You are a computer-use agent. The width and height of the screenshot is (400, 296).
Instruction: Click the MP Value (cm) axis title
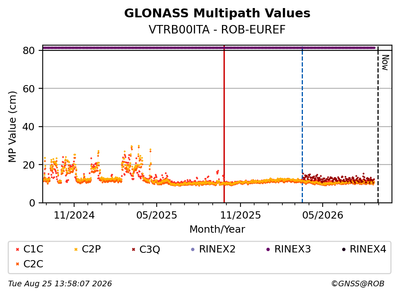click(x=12, y=127)
